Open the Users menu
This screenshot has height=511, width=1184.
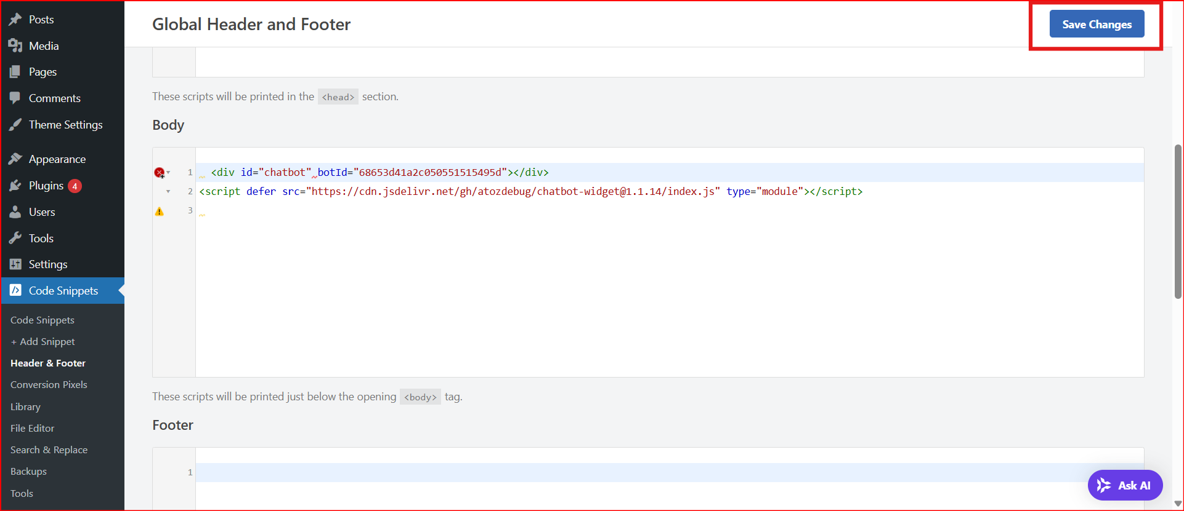coord(62,212)
